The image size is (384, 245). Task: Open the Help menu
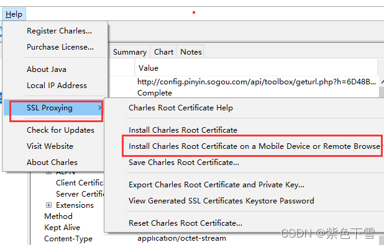tap(14, 14)
